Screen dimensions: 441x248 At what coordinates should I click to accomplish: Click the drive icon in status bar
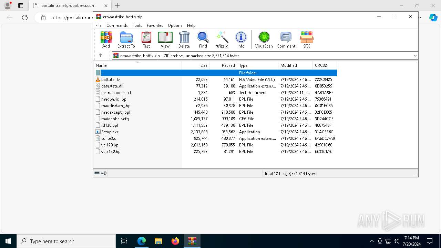(97, 173)
